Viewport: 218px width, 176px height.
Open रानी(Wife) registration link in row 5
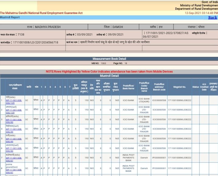click(x=14, y=140)
